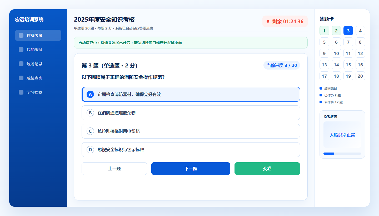The image size is (379, 216).
Task: Click the 第 3 题 heading
Action: [110, 66]
